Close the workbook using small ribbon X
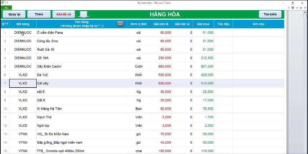308x154 pixels. coord(305,8)
